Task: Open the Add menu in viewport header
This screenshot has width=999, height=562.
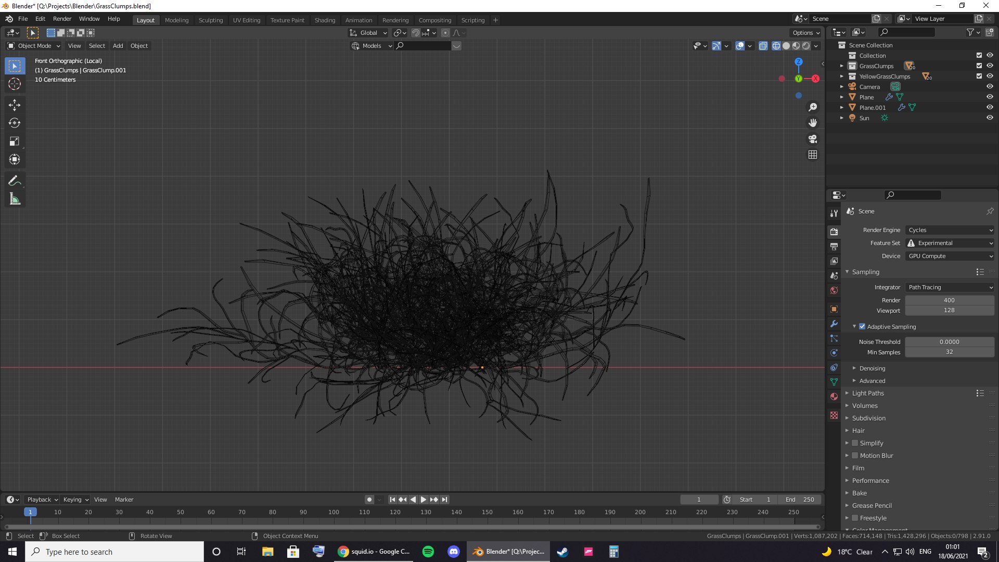Action: [x=118, y=46]
